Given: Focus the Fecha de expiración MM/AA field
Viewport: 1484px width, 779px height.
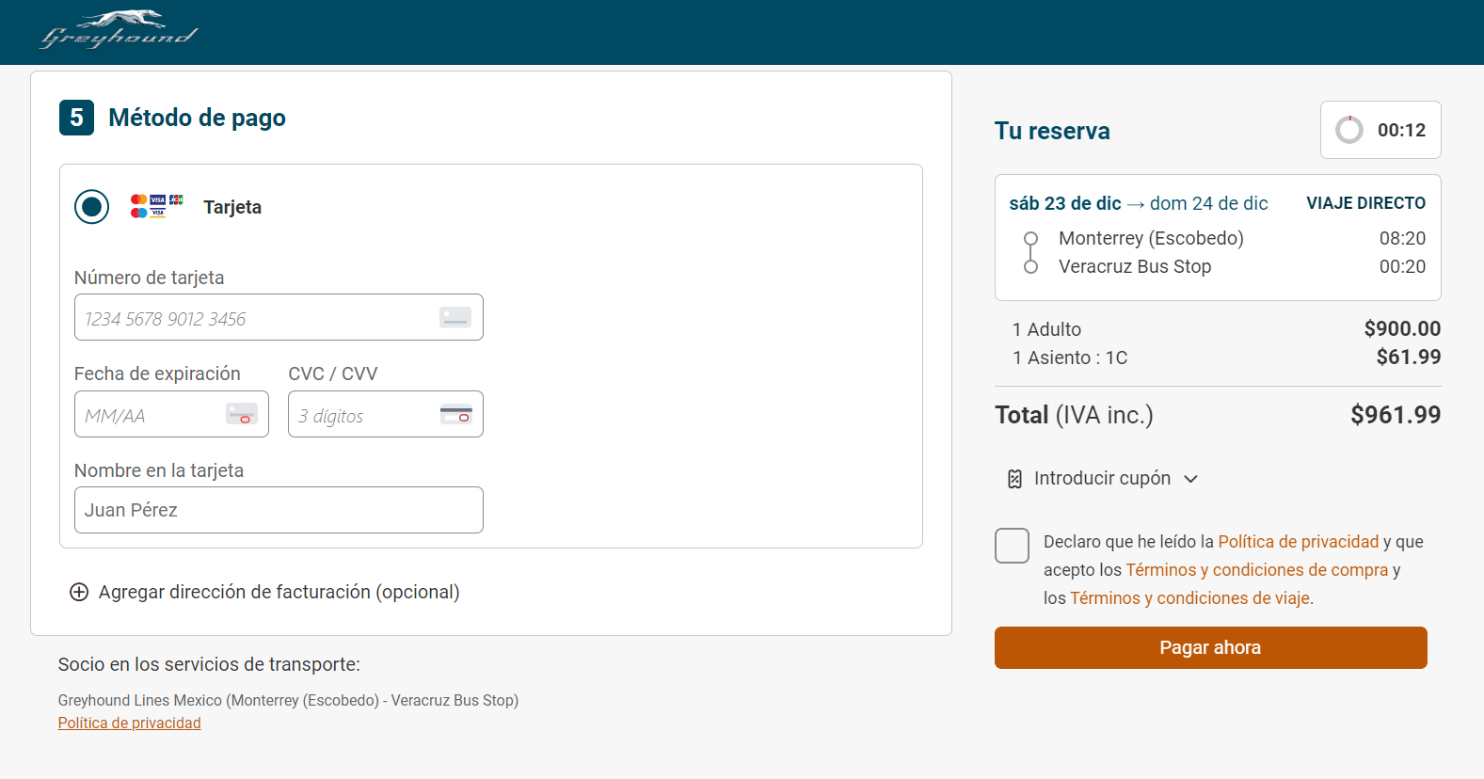Looking at the screenshot, I should [171, 414].
